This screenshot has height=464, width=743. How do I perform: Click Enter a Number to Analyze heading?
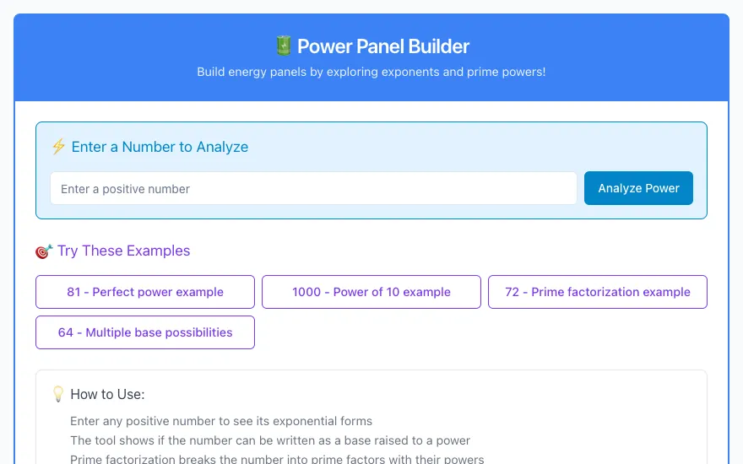pyautogui.click(x=160, y=147)
